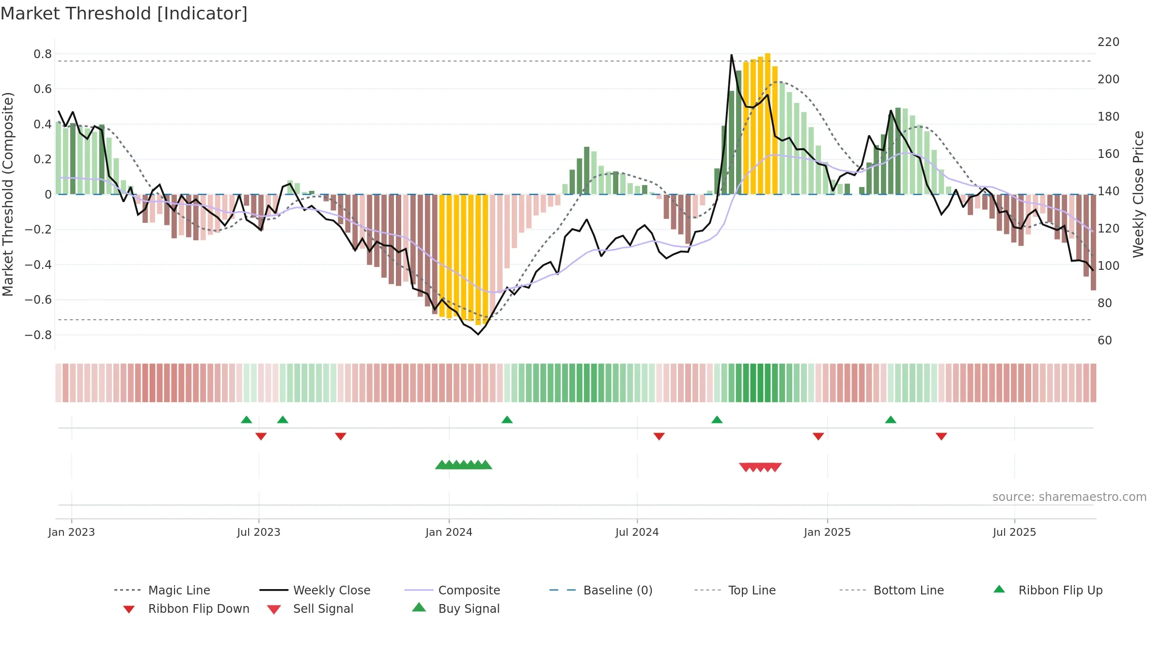Toggle Ribbon Flip Down legend entry
Image resolution: width=1163 pixels, height=654 pixels.
[x=186, y=608]
